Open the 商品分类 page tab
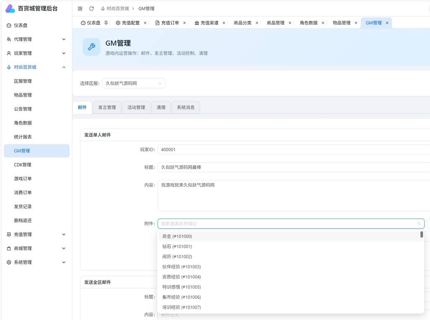This screenshot has width=430, height=320. [x=243, y=23]
